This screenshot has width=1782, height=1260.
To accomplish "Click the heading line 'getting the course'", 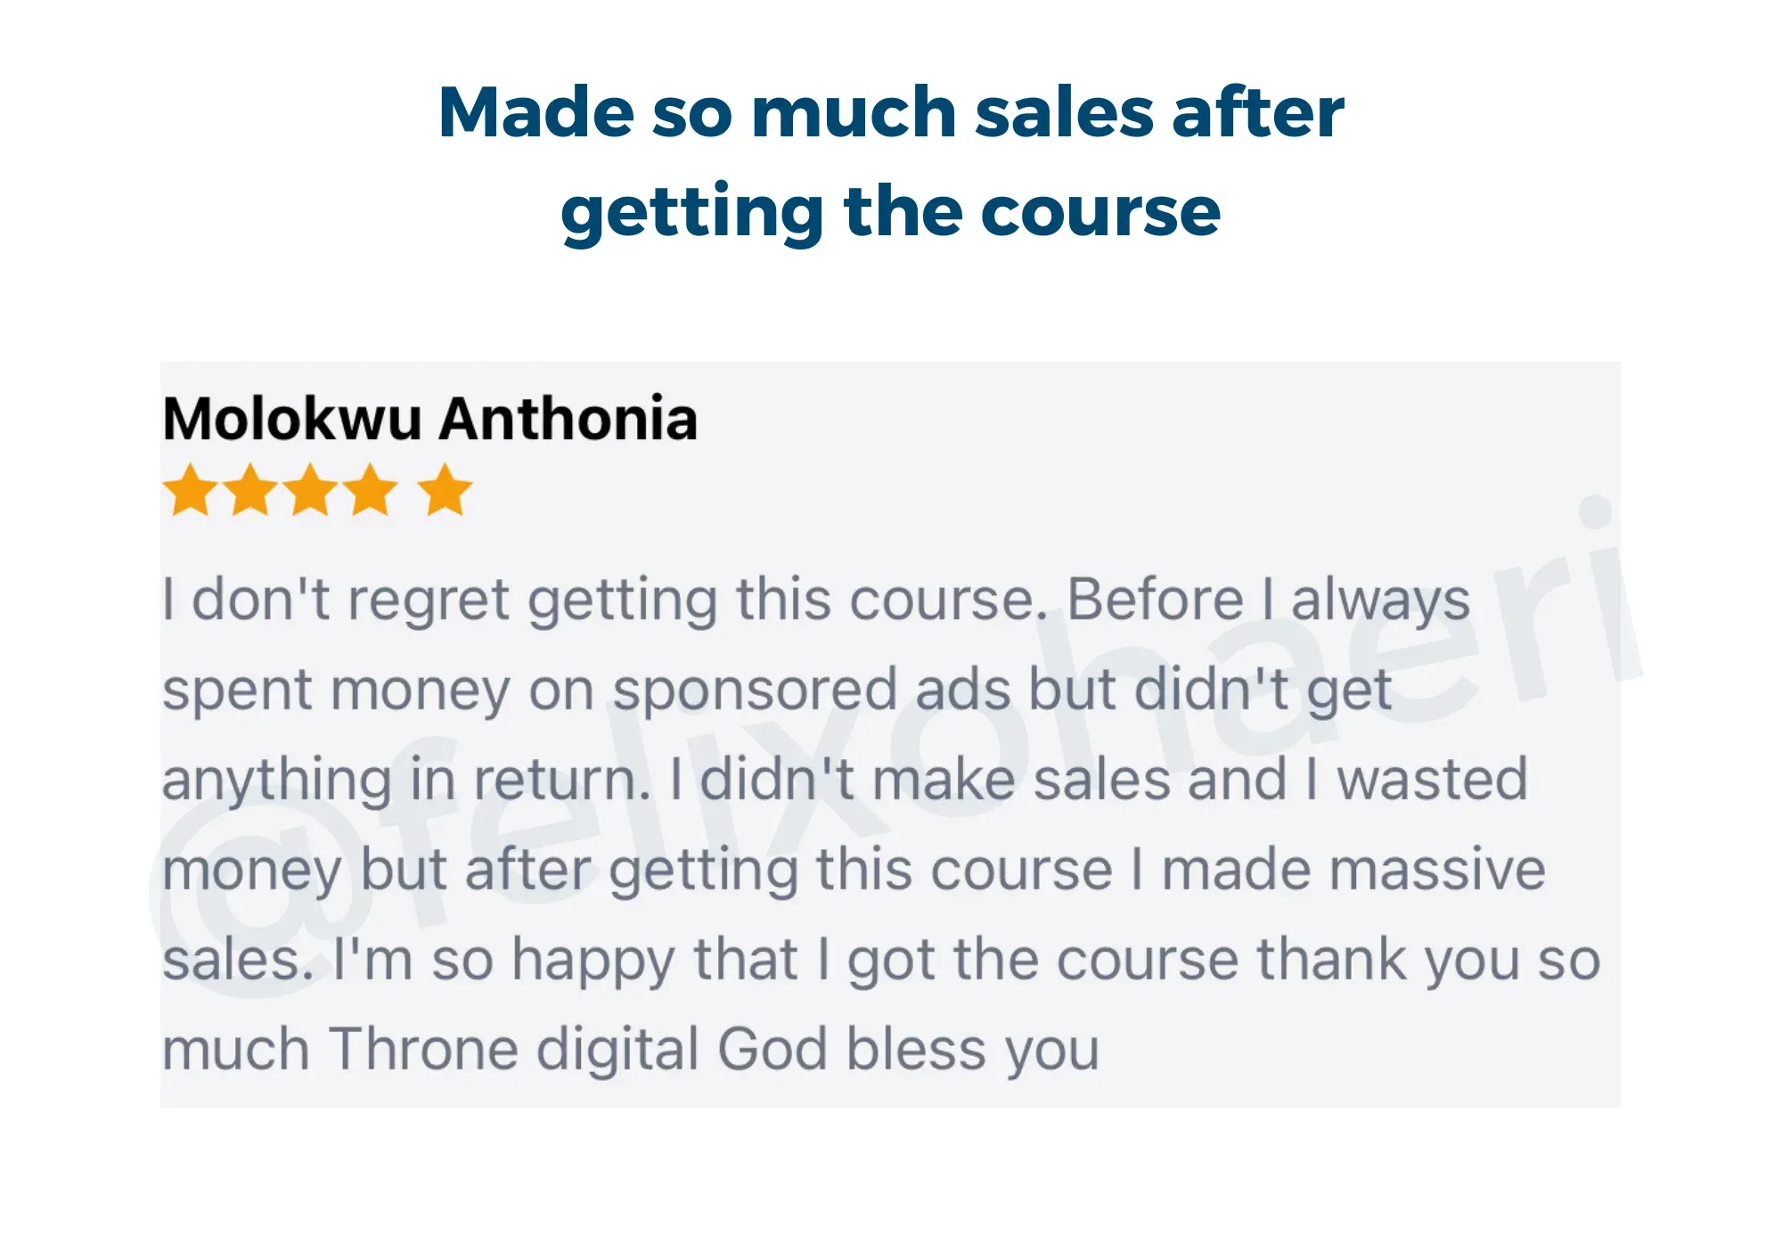I will 891,212.
